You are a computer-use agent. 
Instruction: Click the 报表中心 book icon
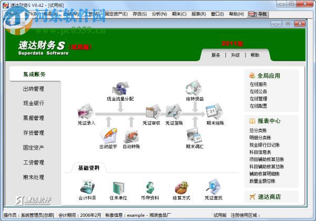tap(252, 121)
